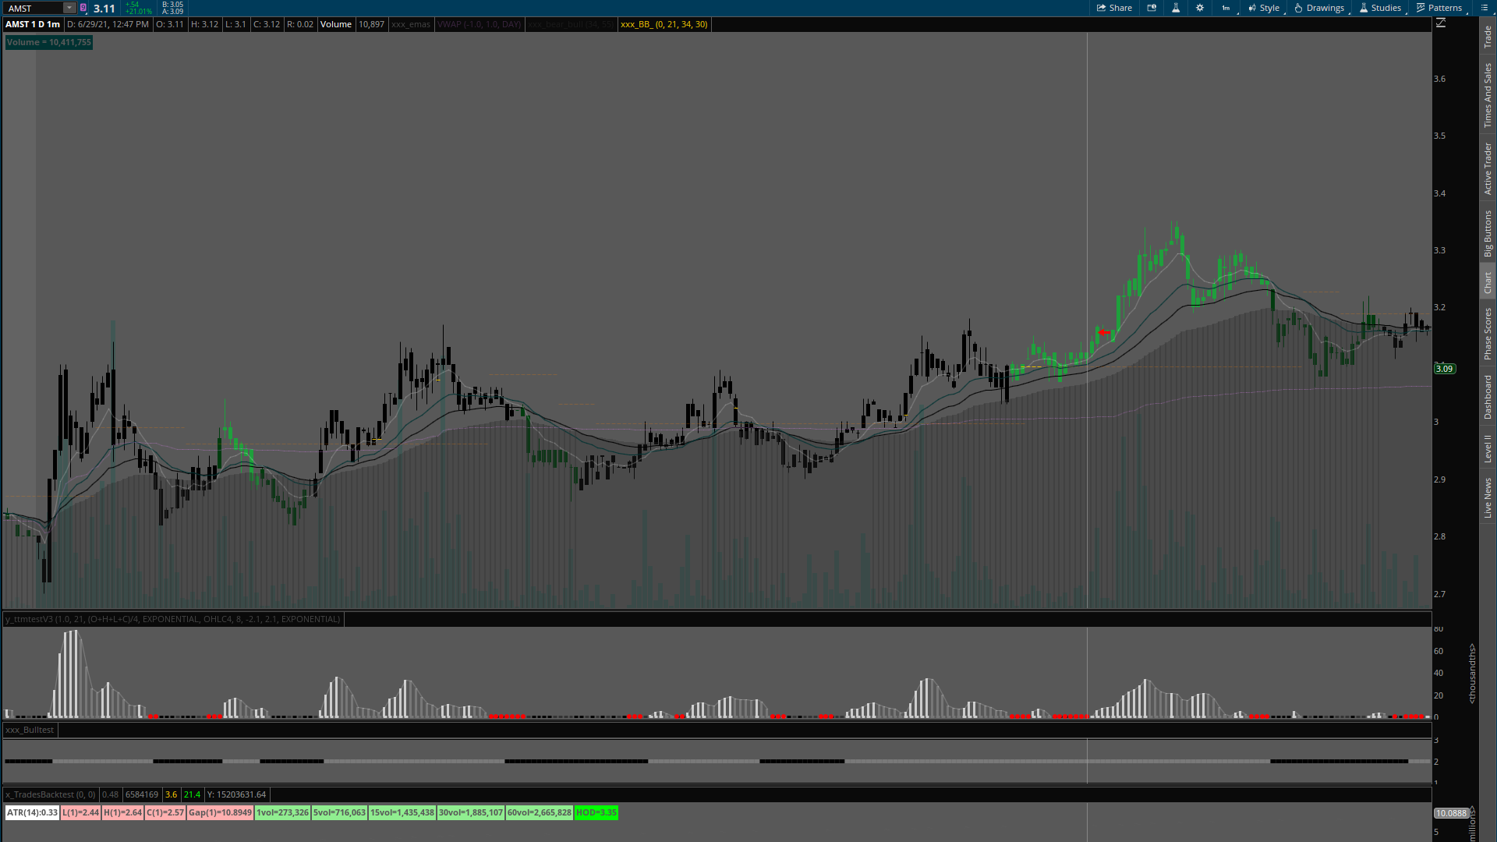This screenshot has height=842, width=1497.
Task: Click the 3.09 price bubble on axis
Action: 1444,369
